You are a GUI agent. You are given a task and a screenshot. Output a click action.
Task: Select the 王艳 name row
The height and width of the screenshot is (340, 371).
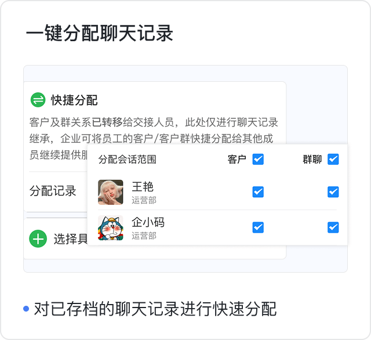(143, 187)
